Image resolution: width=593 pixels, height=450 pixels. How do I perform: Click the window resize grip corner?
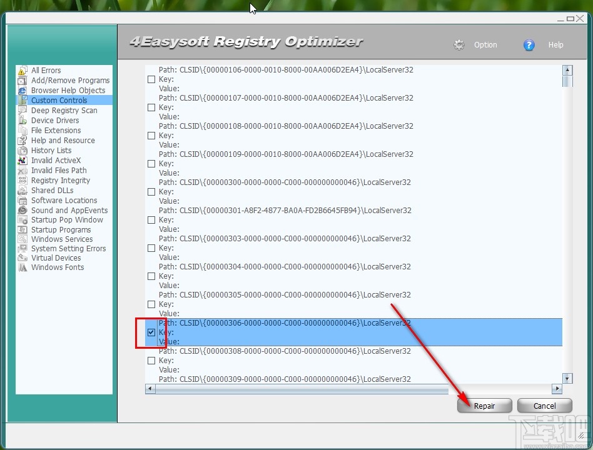coord(581,436)
